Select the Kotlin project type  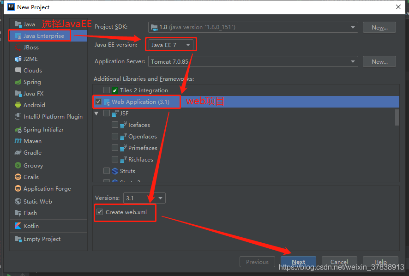48,226
